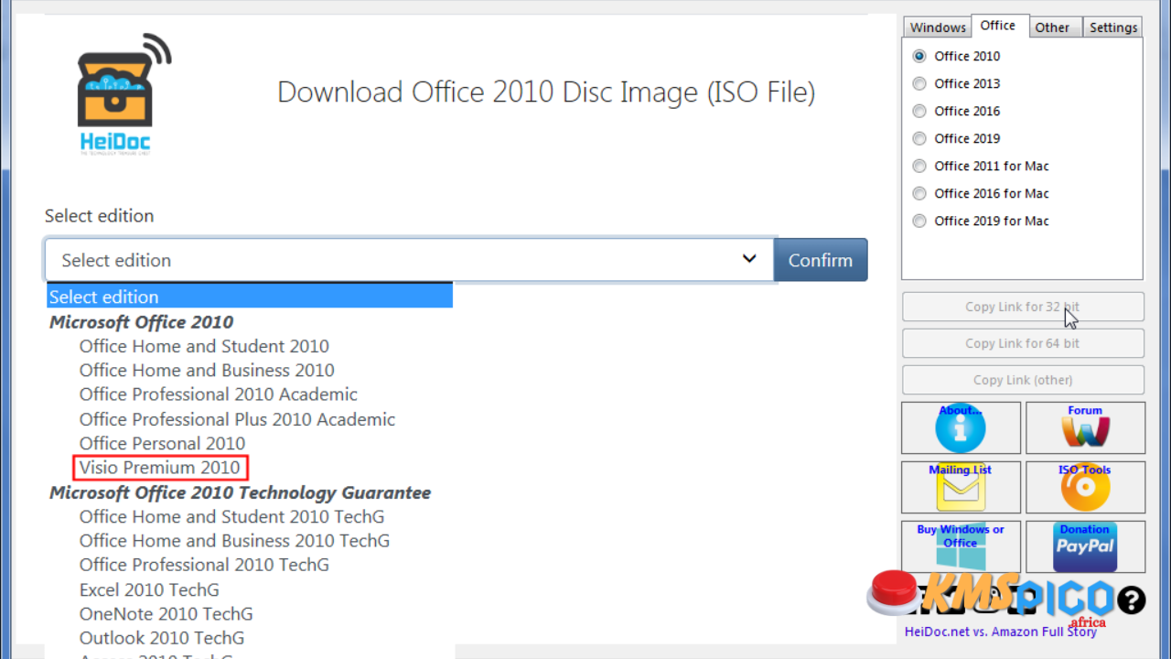Select the Office 2019 radio button
1171x659 pixels.
click(919, 138)
